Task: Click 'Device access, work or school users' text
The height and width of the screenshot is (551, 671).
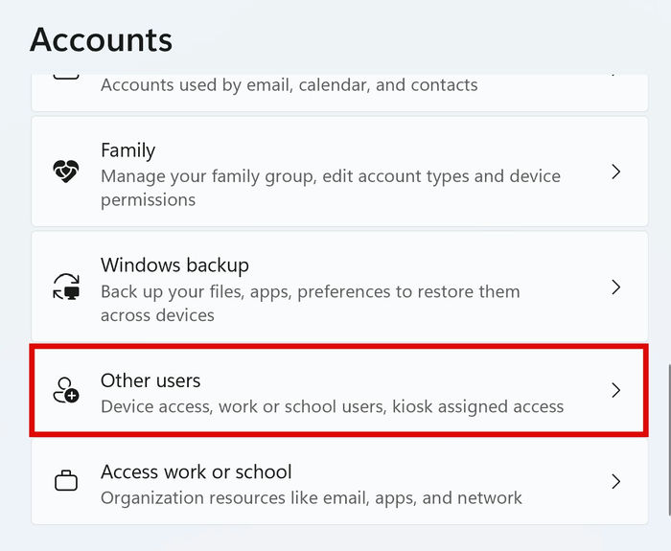Action: (332, 406)
